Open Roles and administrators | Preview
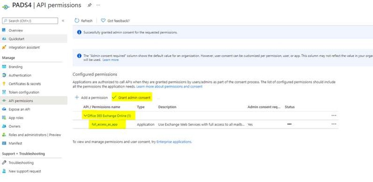The image size is (373, 182). [x=35, y=135]
